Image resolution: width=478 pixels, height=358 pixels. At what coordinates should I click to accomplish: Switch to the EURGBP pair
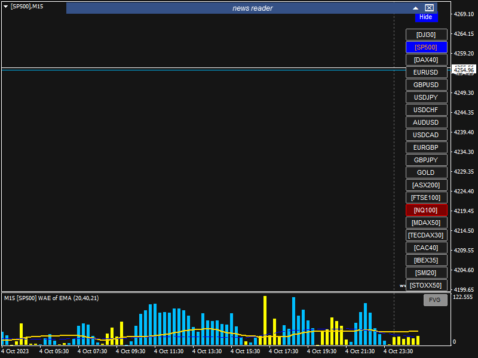tap(426, 147)
